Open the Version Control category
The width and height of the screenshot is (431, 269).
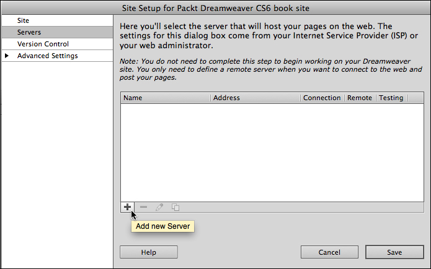pyautogui.click(x=43, y=44)
